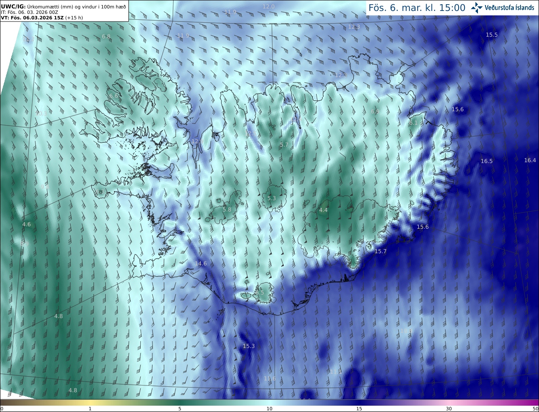This screenshot has width=539, height=412.
Task: Click the 1 tick on the color scale
Action: point(90,409)
